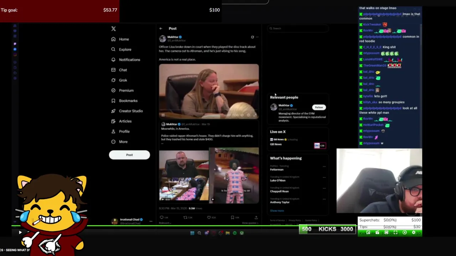Toggle fullscreen on the stream player
This screenshot has width=456, height=256.
pyautogui.click(x=395, y=233)
